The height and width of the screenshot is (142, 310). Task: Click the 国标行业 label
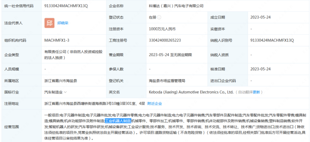(12, 92)
